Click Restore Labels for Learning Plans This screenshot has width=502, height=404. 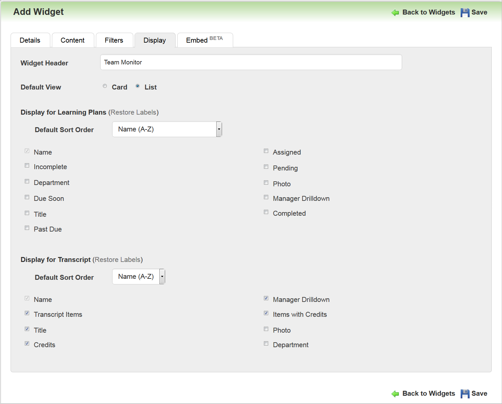tap(133, 112)
